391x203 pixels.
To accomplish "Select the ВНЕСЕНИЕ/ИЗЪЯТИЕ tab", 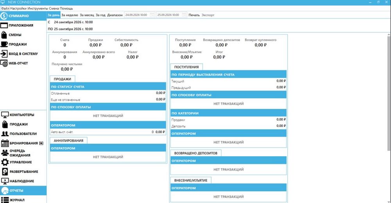I will tap(191, 180).
